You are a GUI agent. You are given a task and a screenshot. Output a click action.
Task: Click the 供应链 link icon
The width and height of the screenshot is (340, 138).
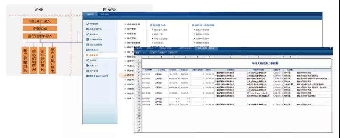point(88,60)
